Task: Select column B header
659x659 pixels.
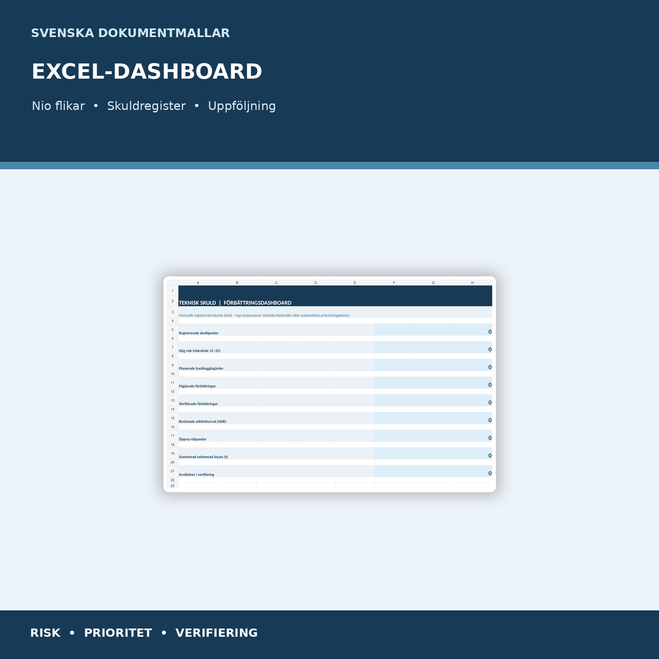Action: (237, 282)
